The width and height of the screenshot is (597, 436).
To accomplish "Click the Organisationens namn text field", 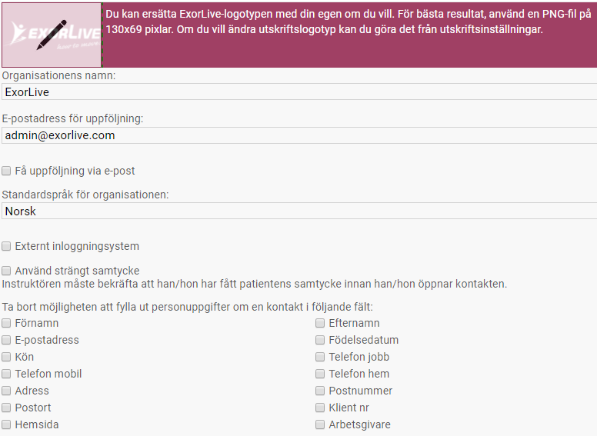I will click(x=298, y=92).
